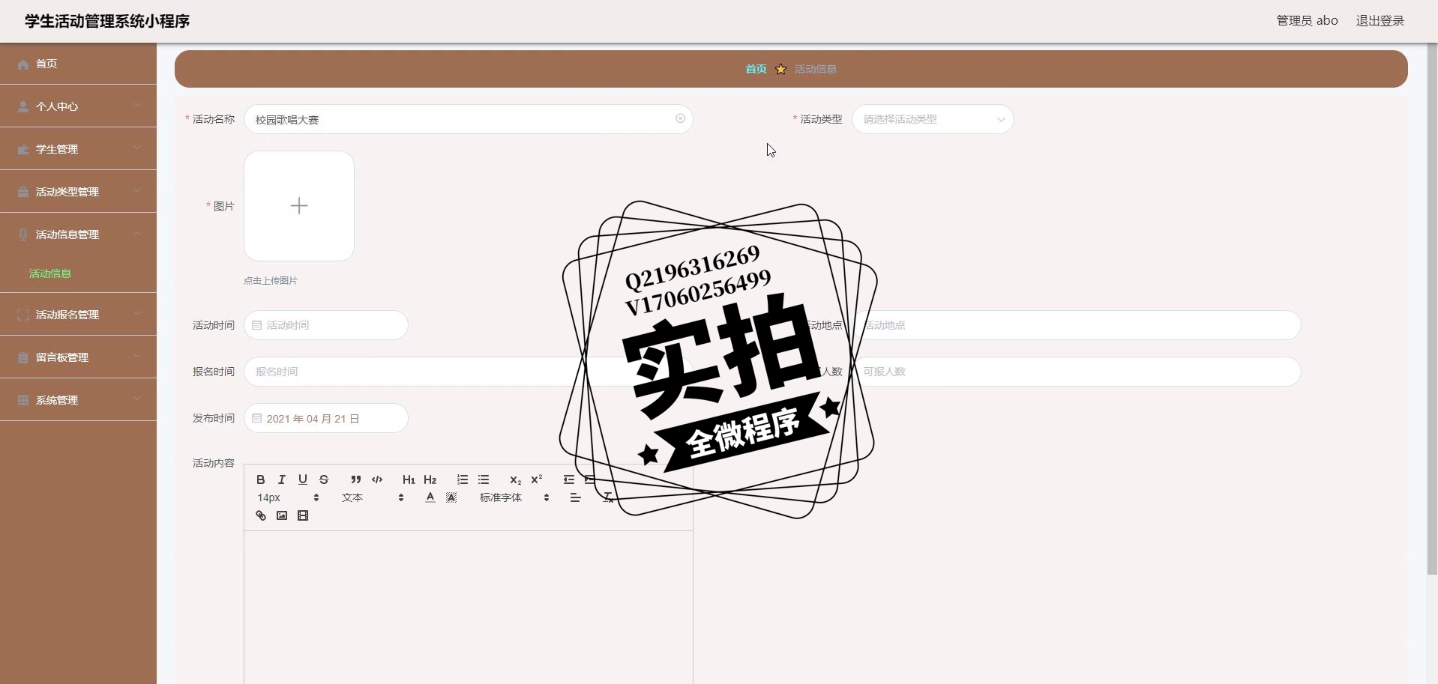
Task: Expand the 个人中心 sidebar menu
Action: pyautogui.click(x=79, y=106)
